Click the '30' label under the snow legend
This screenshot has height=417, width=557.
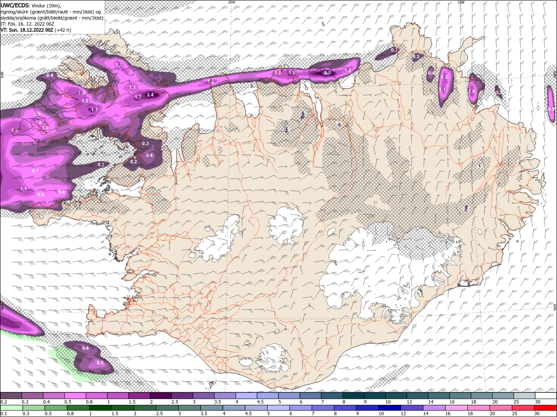click(538, 402)
